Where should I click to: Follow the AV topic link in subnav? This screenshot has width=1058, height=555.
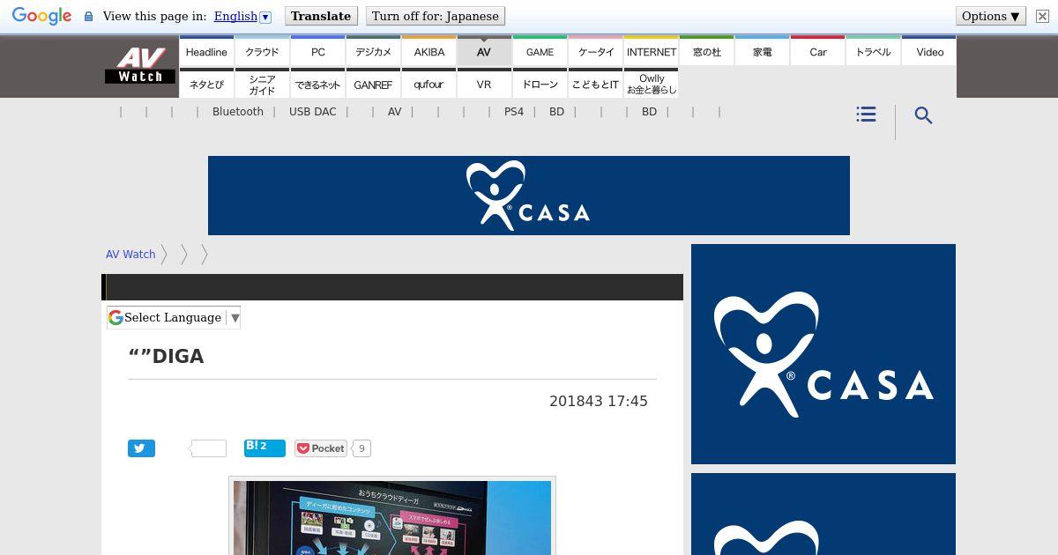point(394,112)
